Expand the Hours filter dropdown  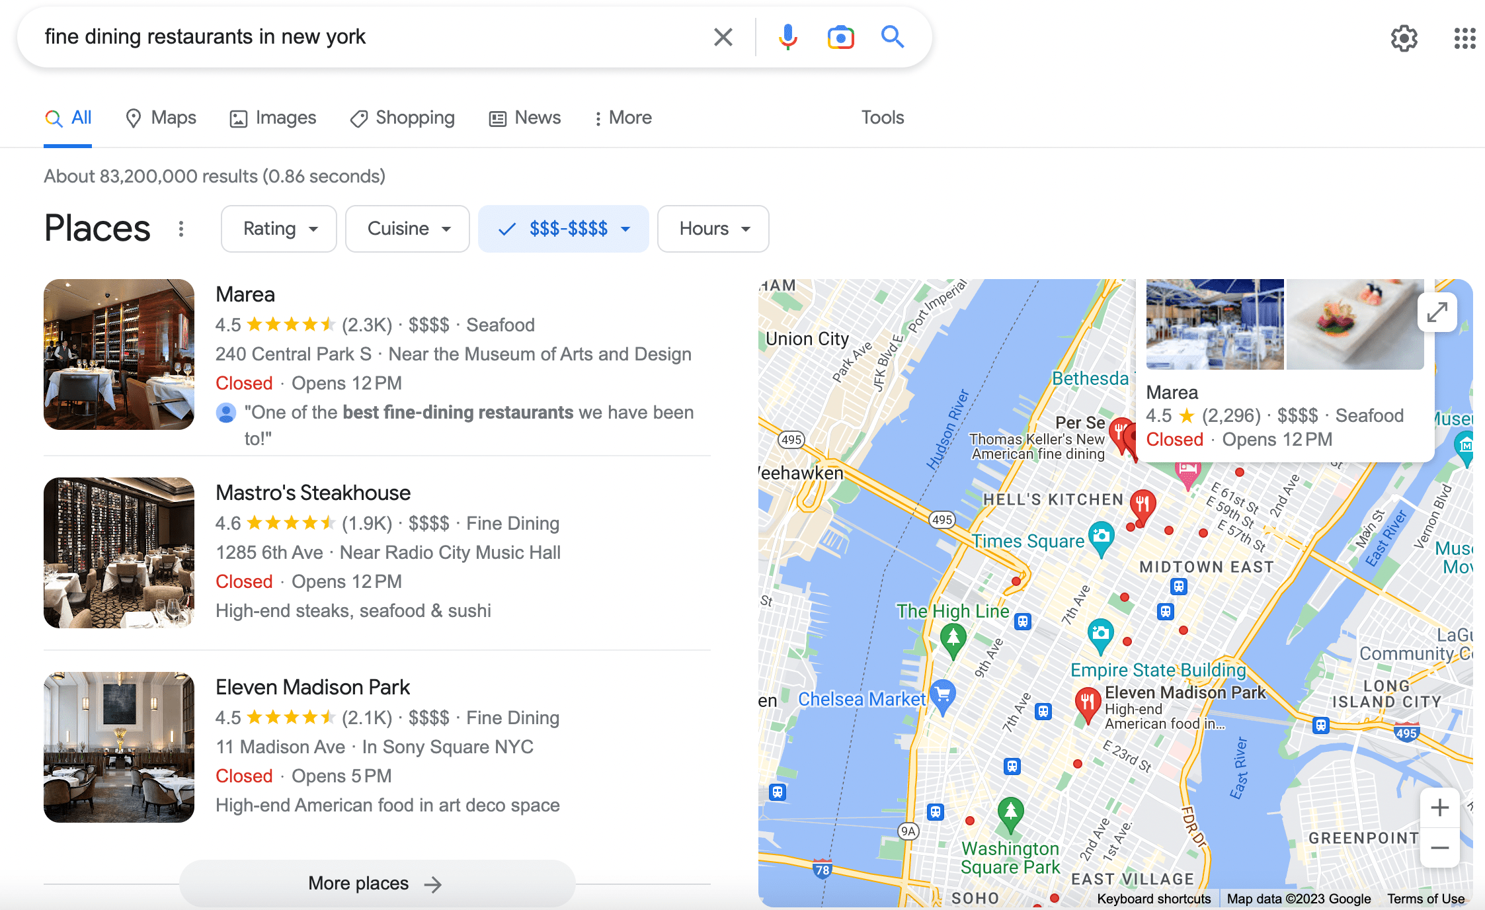click(x=713, y=229)
